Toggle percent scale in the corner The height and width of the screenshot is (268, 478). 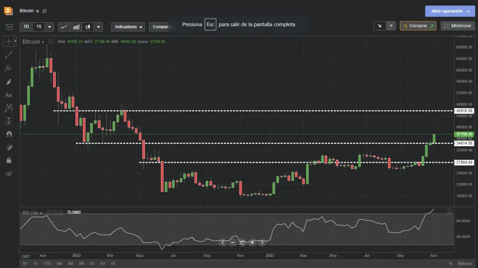[x=451, y=264]
